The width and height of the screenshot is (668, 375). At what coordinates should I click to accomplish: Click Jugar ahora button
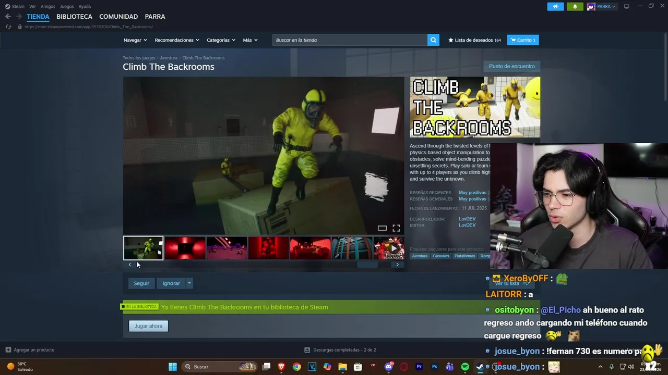coord(149,326)
